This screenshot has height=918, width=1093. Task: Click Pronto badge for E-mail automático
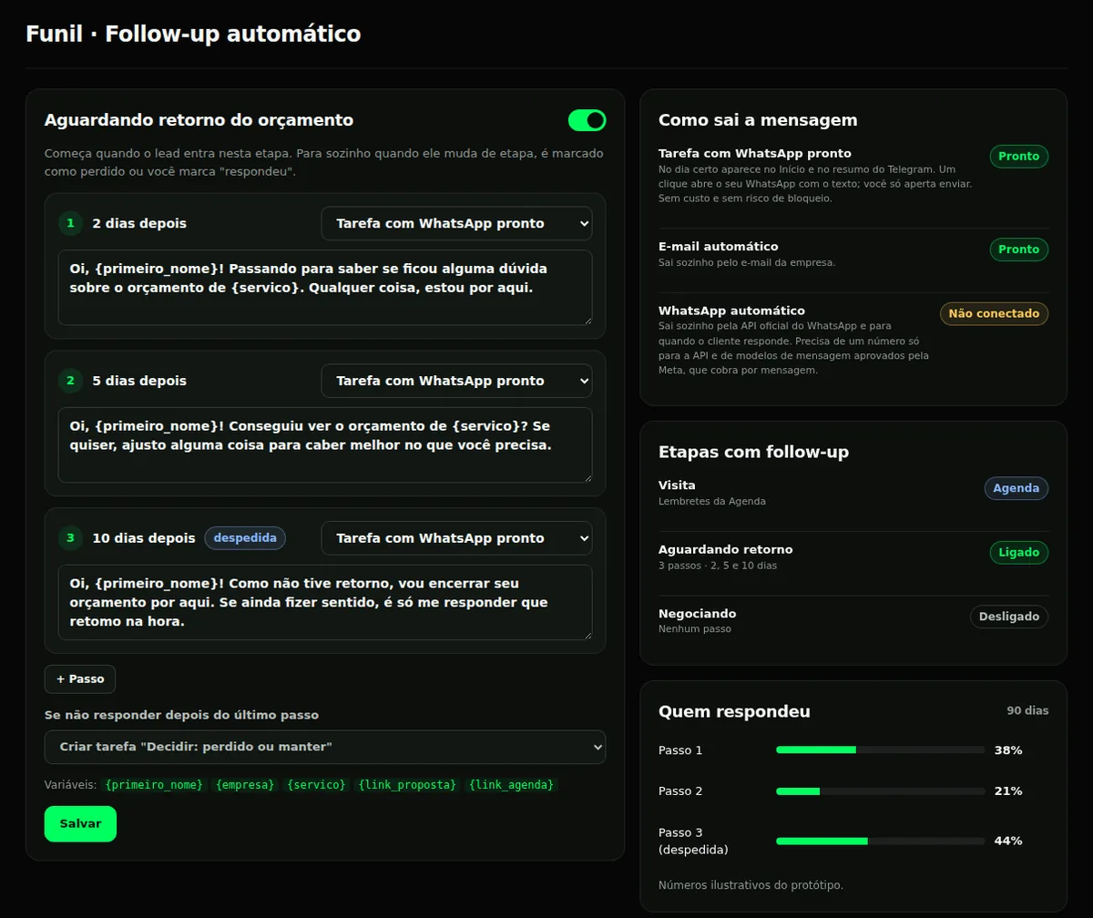click(1019, 250)
